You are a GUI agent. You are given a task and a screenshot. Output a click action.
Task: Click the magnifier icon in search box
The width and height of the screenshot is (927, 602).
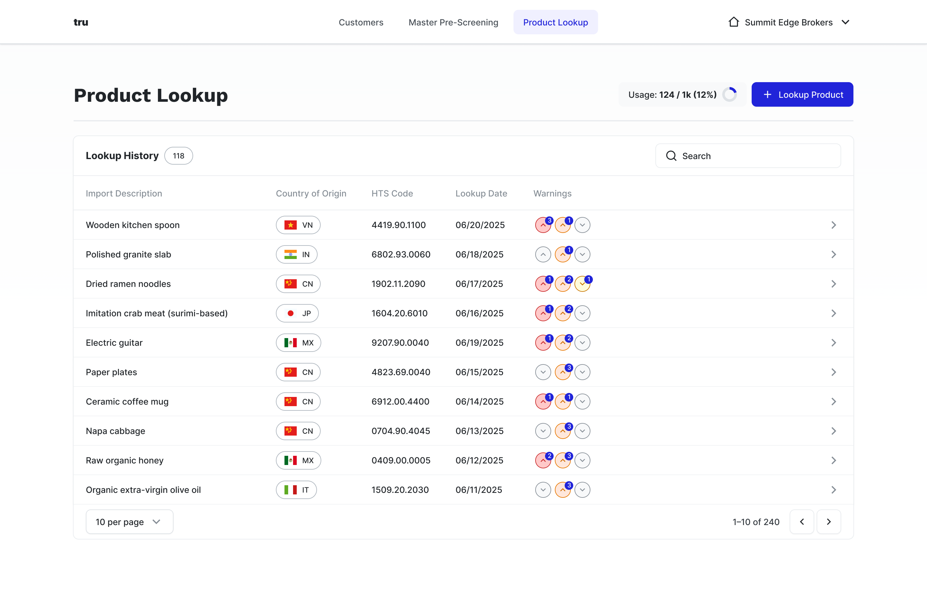click(671, 156)
